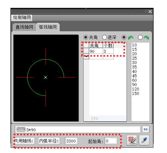Image resolution: width=167 pixels, height=153 pixels.
Task: Click the total value 270 in table footer
Action: click(x=95, y=119)
